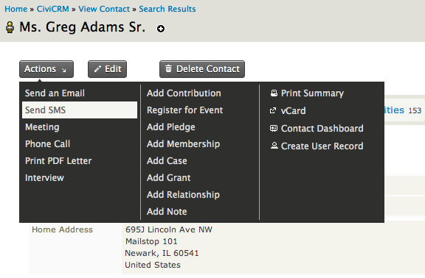The image size is (425, 278).
Task: Choose Send an Email action
Action: (x=55, y=93)
